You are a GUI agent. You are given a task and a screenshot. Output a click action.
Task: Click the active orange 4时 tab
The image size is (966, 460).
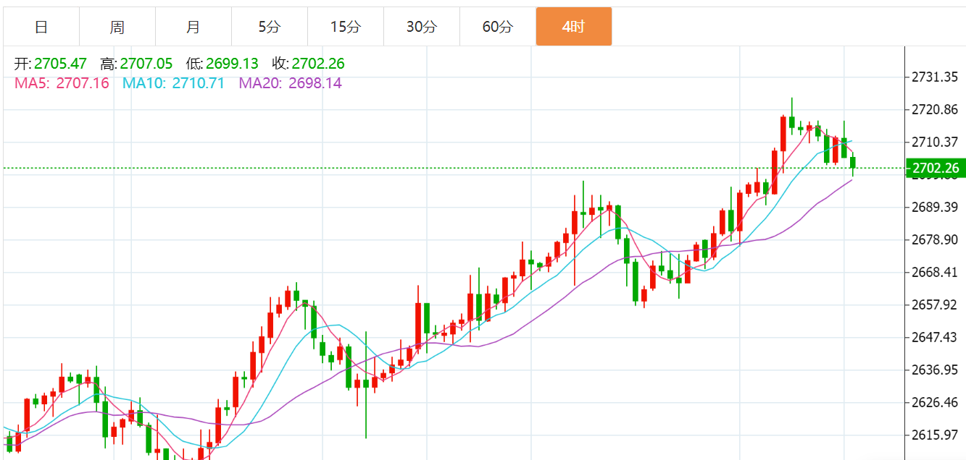tap(574, 27)
